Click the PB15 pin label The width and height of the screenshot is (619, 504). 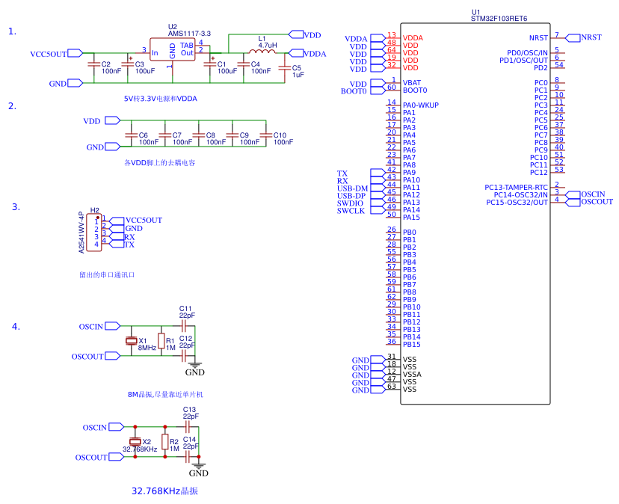[412, 345]
